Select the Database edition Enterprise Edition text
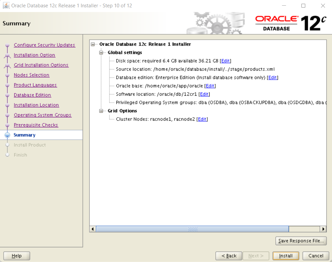 [x=191, y=78]
